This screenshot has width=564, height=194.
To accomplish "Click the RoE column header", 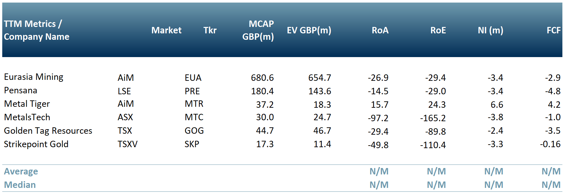I will pos(438,30).
